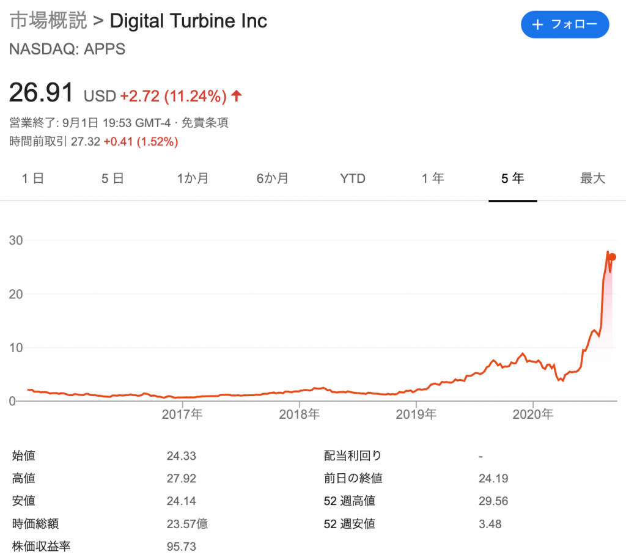The height and width of the screenshot is (560, 626).
Task: Click the 52 週高値 value 29.56
Action: tap(493, 501)
